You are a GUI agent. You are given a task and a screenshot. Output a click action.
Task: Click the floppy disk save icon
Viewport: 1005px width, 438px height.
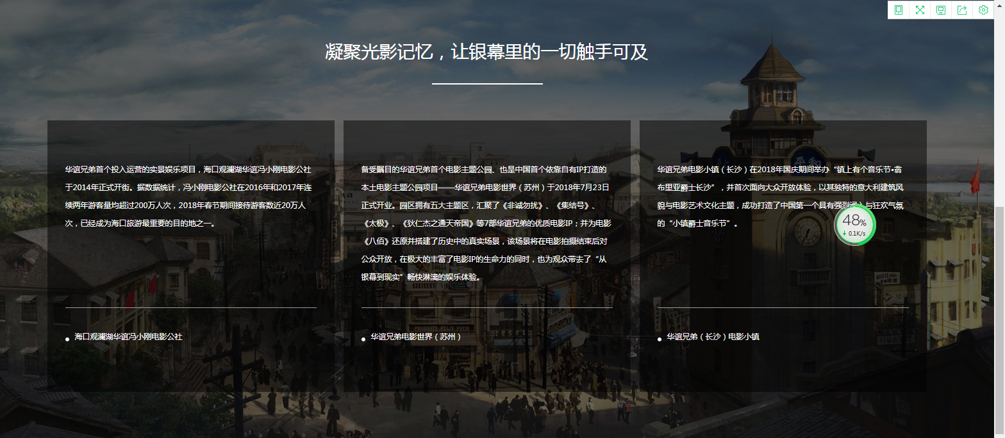(x=941, y=10)
